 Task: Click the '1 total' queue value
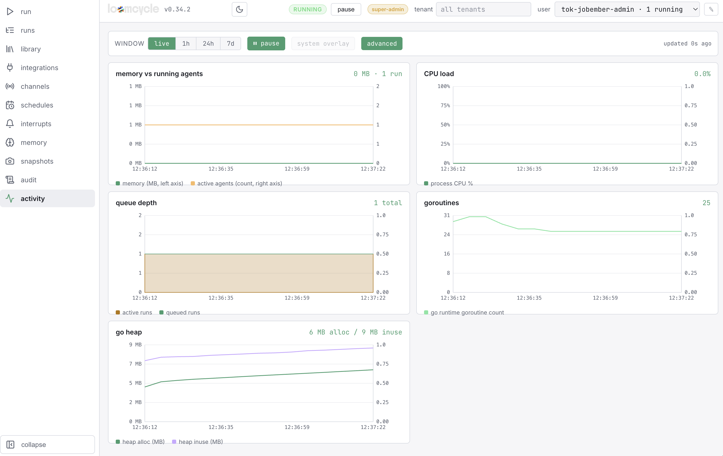[388, 203]
